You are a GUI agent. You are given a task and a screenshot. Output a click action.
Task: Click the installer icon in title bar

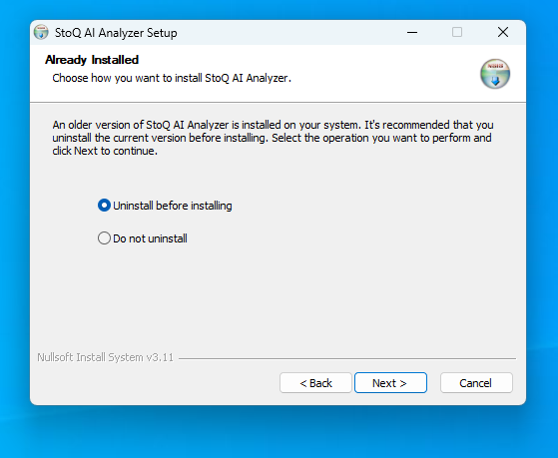[x=41, y=32]
